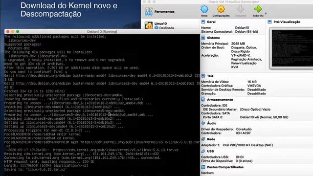Maximize the Debian10 [Running] window

(x=18, y=31)
